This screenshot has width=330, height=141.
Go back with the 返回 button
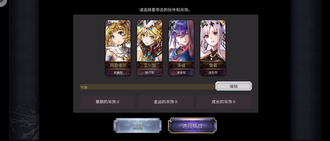point(138,126)
